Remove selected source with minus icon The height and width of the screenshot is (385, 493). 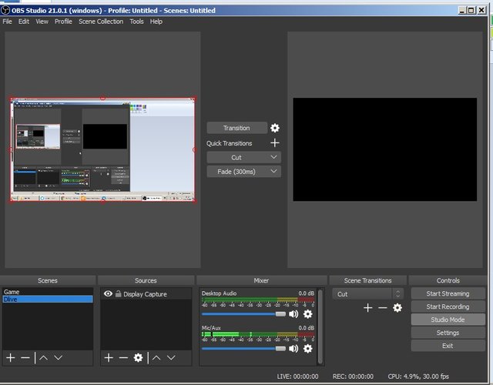point(123,357)
